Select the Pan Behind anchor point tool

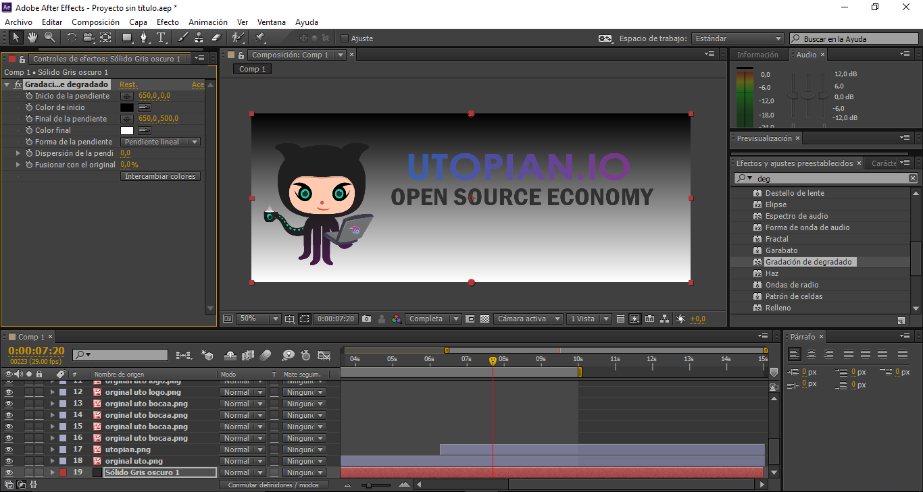(x=105, y=38)
